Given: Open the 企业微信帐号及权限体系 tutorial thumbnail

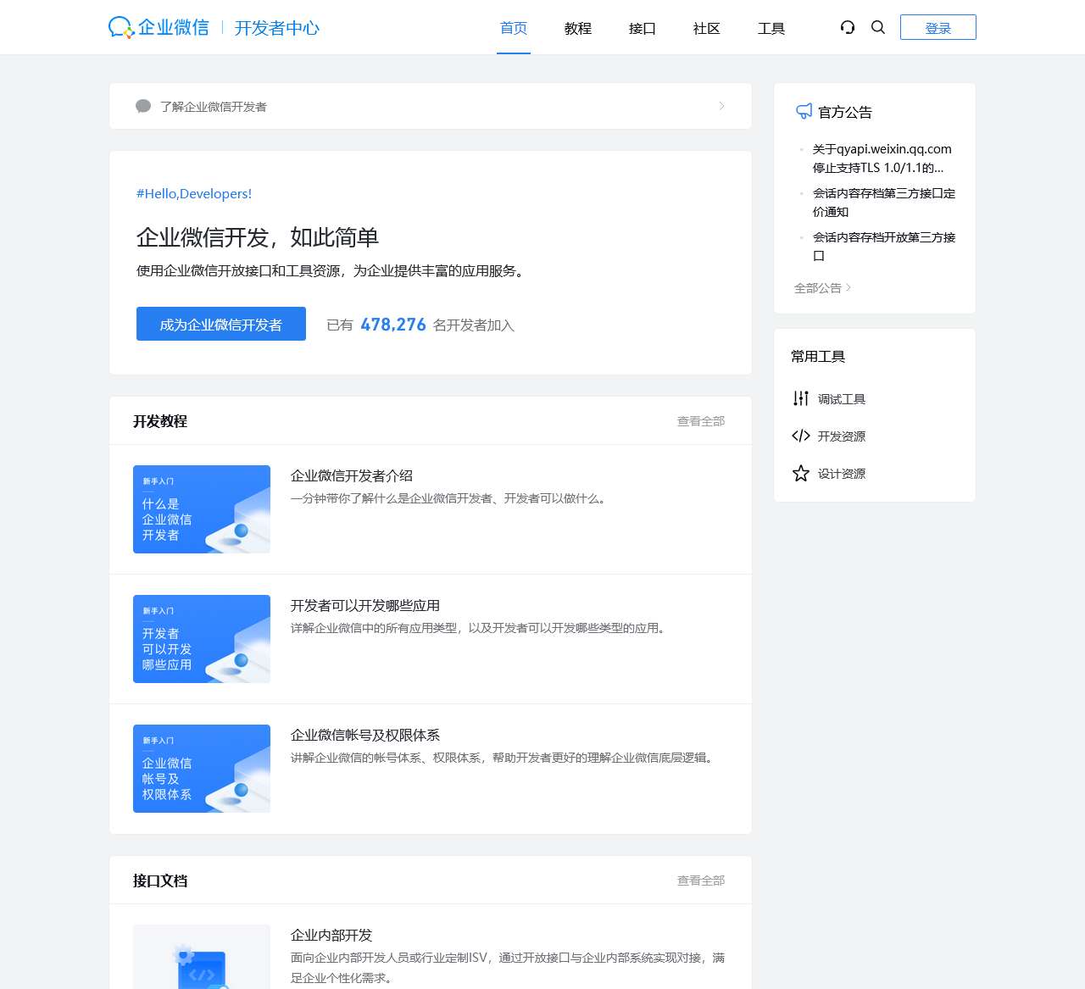Looking at the screenshot, I should [x=202, y=769].
